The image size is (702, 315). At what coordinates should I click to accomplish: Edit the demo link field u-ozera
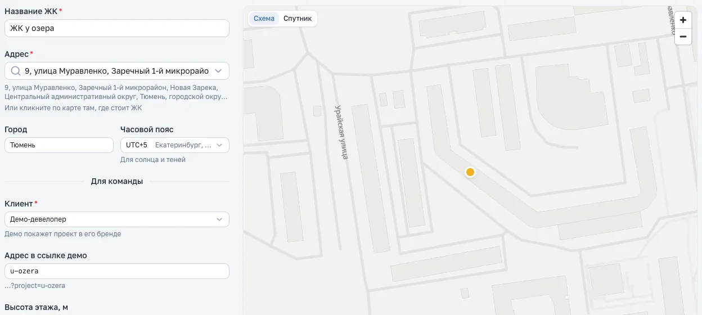point(117,271)
